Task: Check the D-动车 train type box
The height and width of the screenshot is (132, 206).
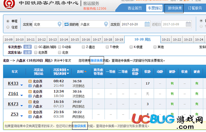Action: (59, 47)
